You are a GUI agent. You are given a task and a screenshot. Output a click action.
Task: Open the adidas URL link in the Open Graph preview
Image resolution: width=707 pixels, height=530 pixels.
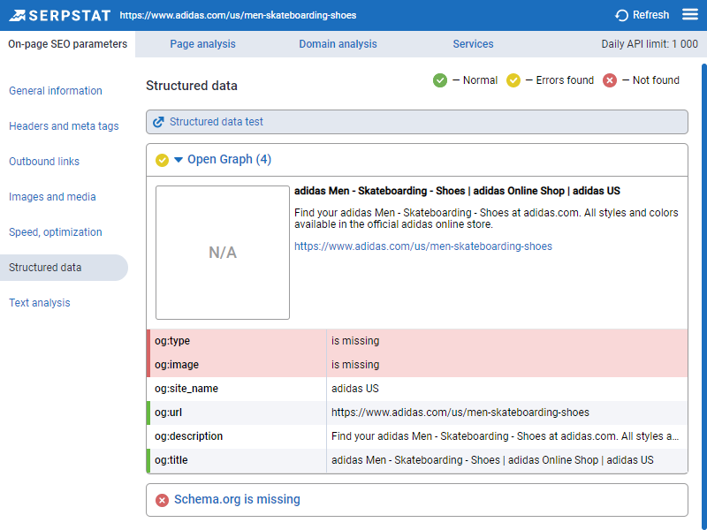423,246
